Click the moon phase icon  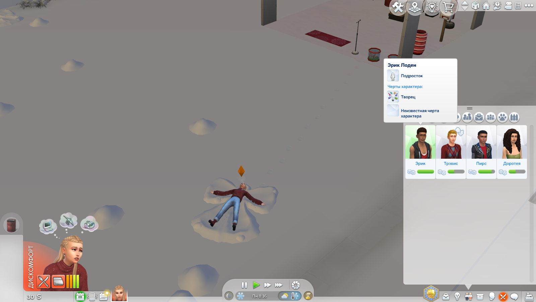229,296
